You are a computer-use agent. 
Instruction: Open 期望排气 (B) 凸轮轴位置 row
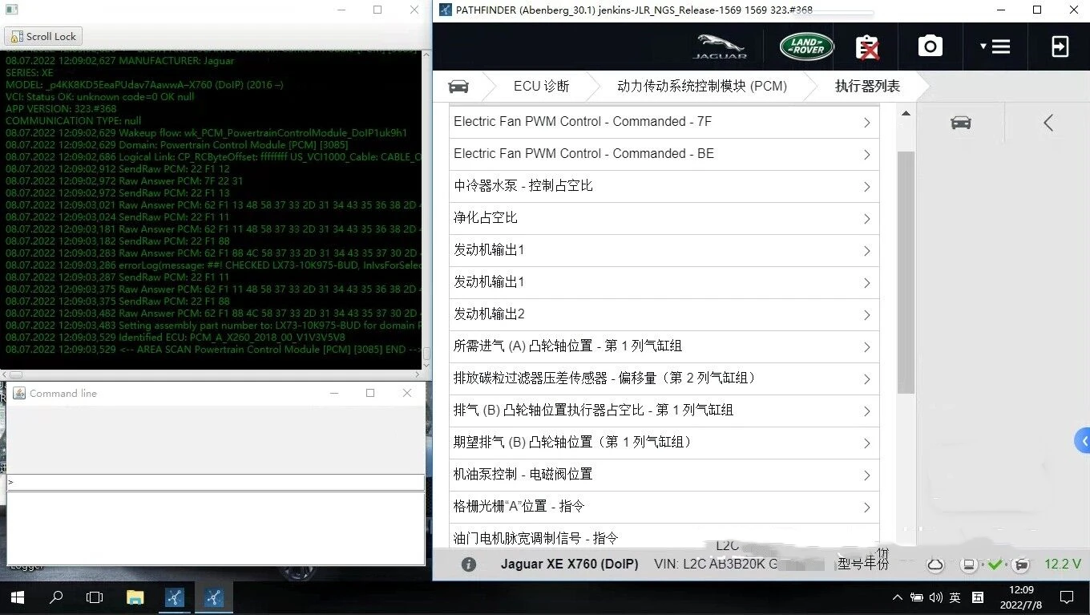[664, 443]
